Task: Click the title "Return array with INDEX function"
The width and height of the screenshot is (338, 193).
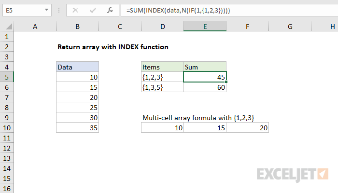Action: click(x=113, y=47)
